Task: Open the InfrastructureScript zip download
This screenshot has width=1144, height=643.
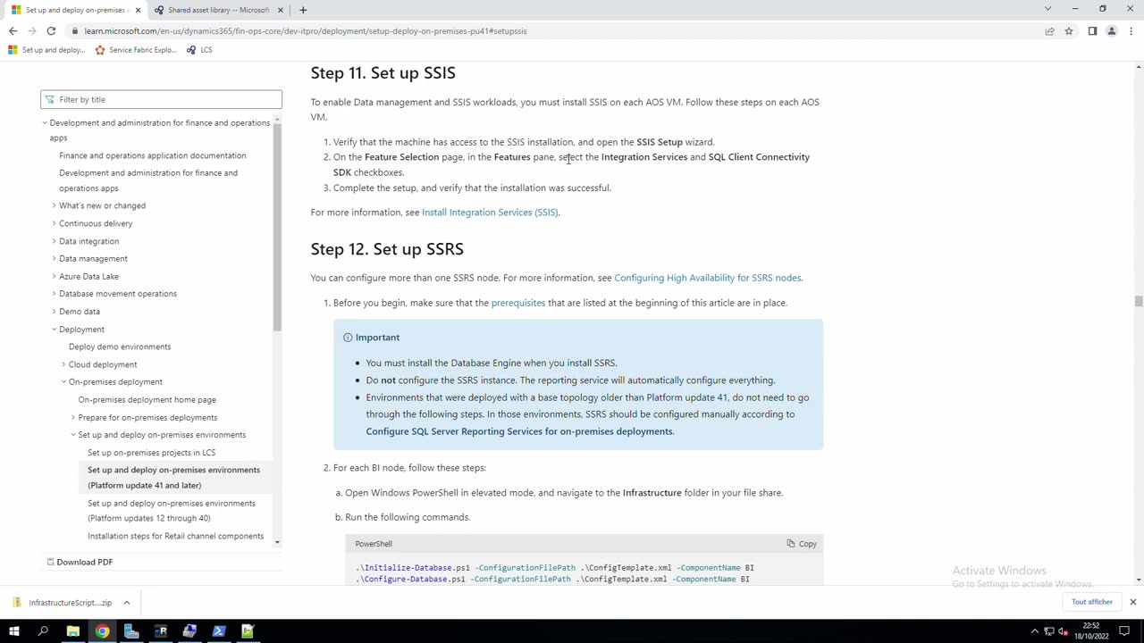Action: click(62, 602)
